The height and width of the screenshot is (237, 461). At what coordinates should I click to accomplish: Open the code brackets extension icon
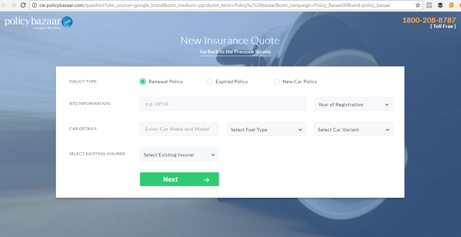[429, 5]
